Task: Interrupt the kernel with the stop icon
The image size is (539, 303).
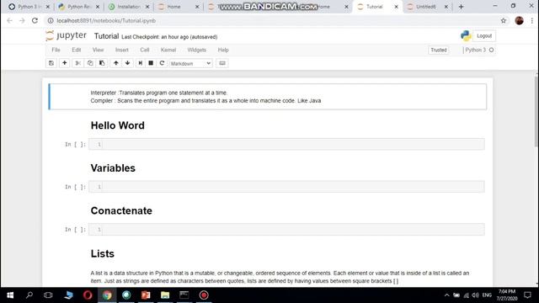Action: 151,63
